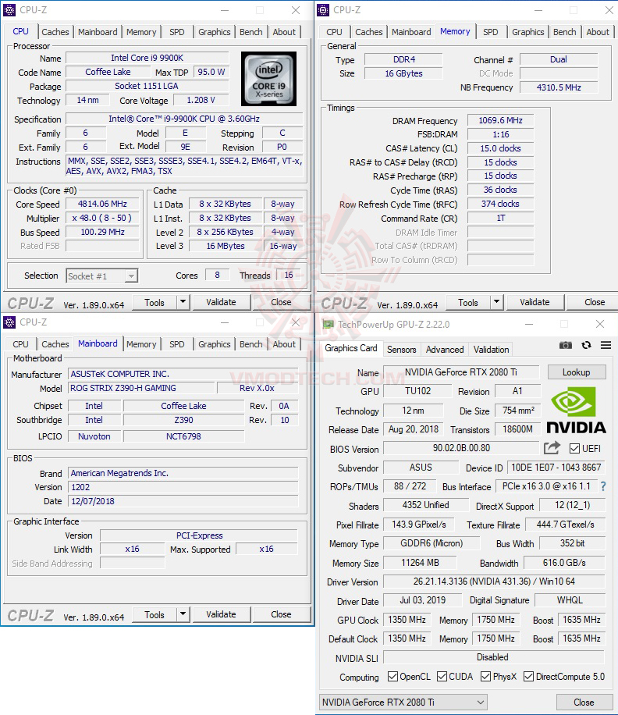Click the BIOS Date value 12/07/2018
Viewport: 618px width, 715px height.
[183, 501]
